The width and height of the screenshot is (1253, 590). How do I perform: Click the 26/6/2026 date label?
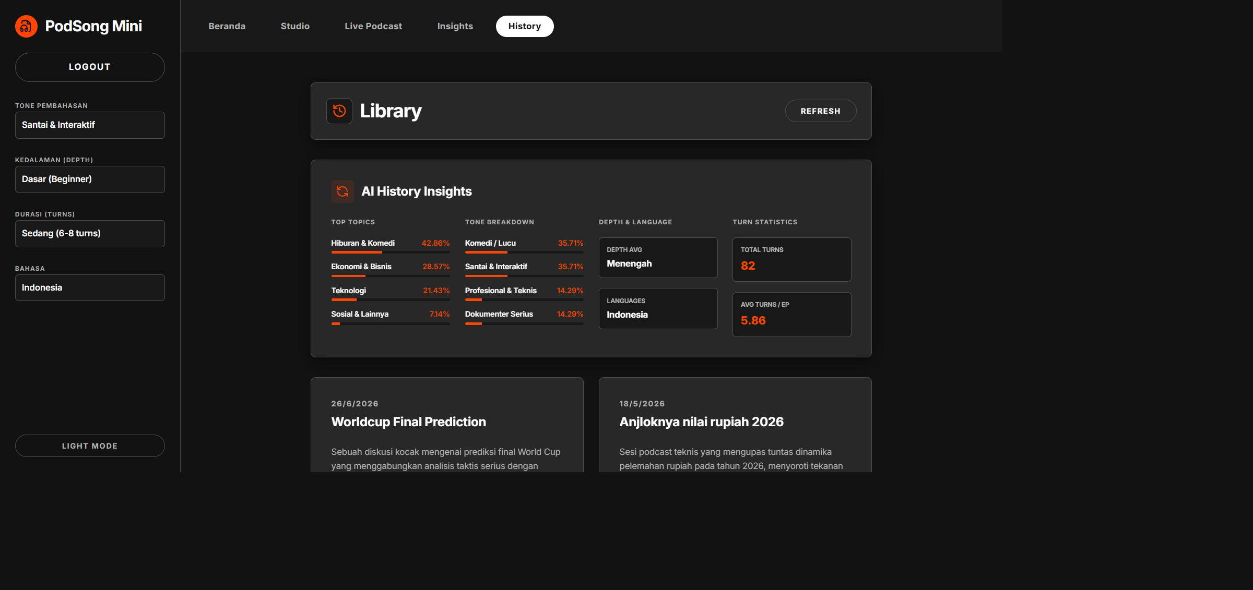point(355,404)
